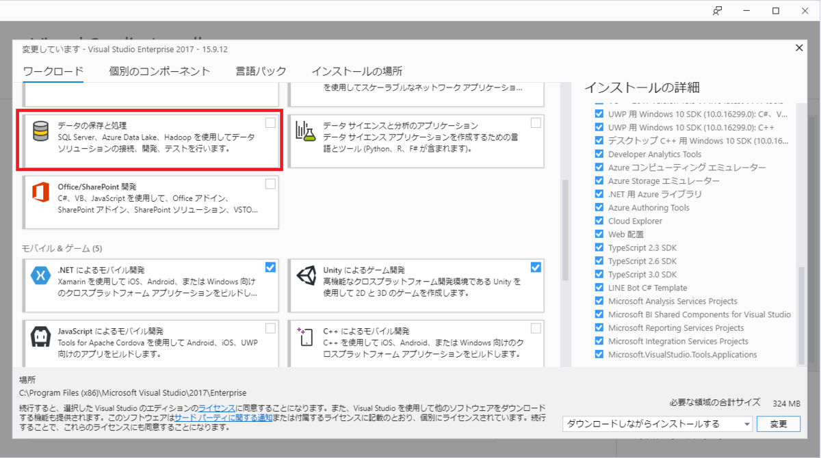The width and height of the screenshot is (821, 458).
Task: Click the Office icon for Office/SharePoint 開発
Action: click(41, 193)
